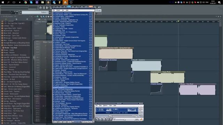Viewport: 223px width, 125px height.
Task: Pause playback in the Winamp player
Action: pos(104,119)
